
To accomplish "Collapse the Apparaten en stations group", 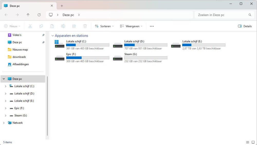I will (x=53, y=36).
